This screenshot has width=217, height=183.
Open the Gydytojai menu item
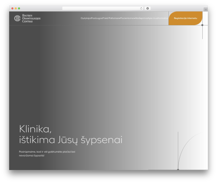pyautogui.click(x=86, y=18)
